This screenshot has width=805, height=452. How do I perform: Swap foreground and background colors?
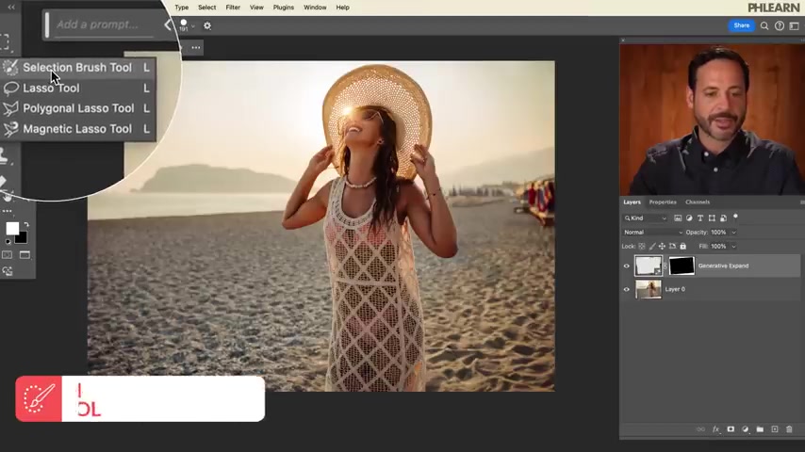pos(26,225)
